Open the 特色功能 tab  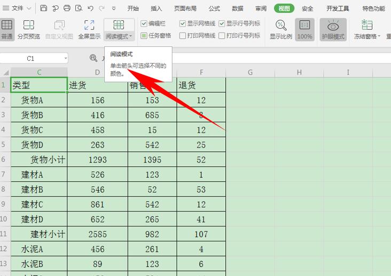tap(374, 9)
